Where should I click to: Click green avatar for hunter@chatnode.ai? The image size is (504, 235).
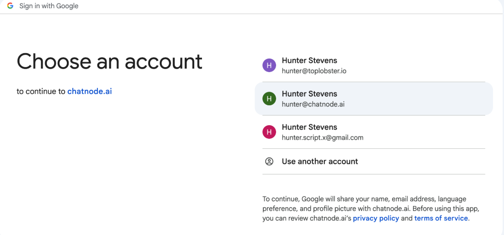point(269,99)
